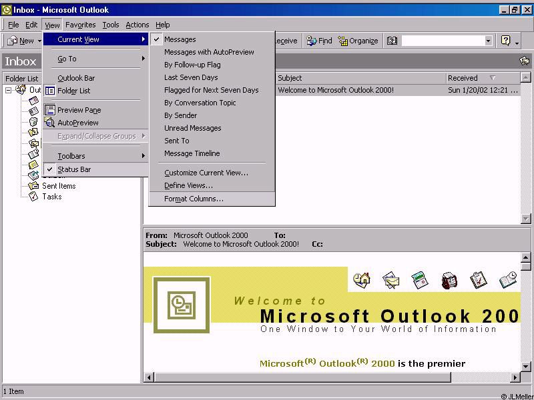534x400 pixels.
Task: Select By Conversation Topic view
Action: pos(212,103)
